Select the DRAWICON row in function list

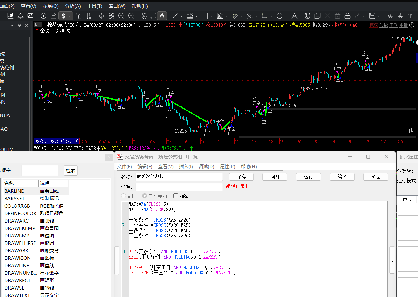tap(36, 258)
